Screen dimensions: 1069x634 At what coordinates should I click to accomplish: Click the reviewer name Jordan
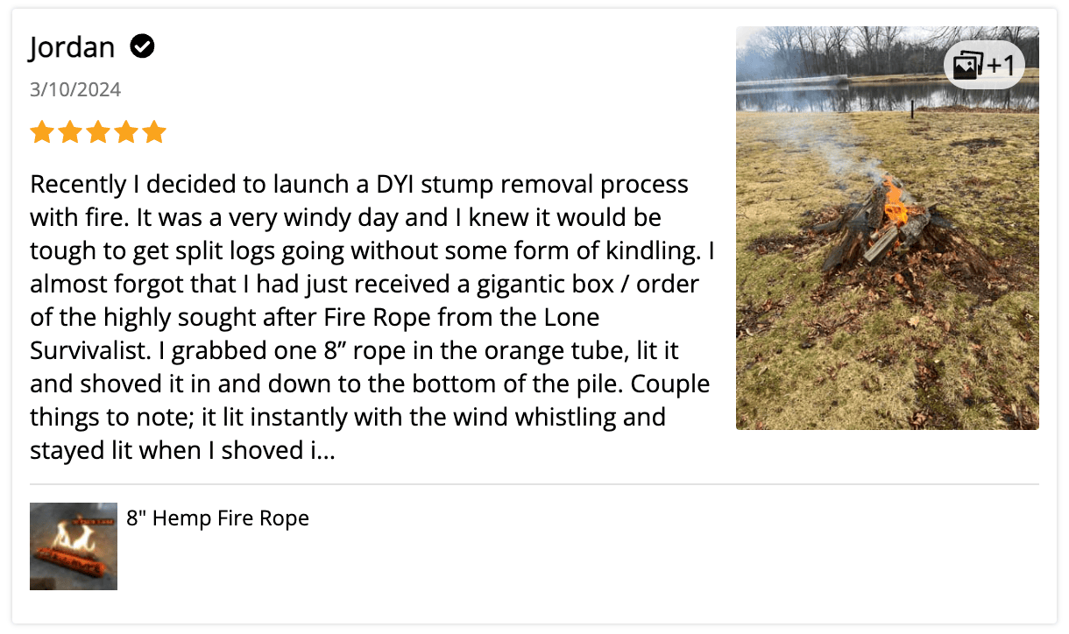click(x=72, y=46)
